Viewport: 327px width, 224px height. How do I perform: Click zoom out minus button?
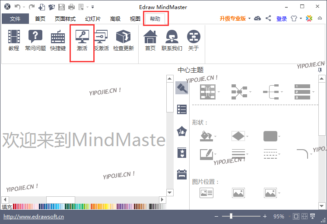(216, 217)
